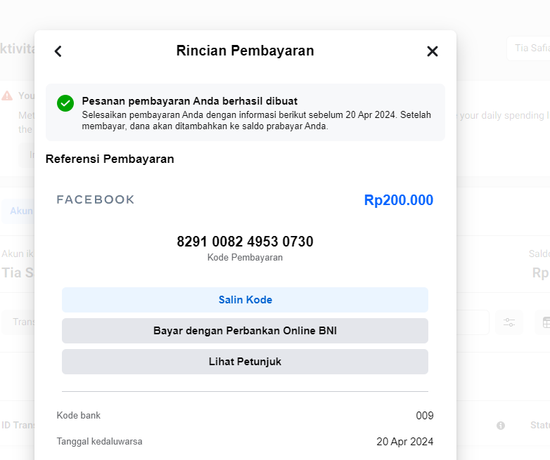Click the ID Trans column header
The width and height of the screenshot is (550, 460).
[17, 426]
